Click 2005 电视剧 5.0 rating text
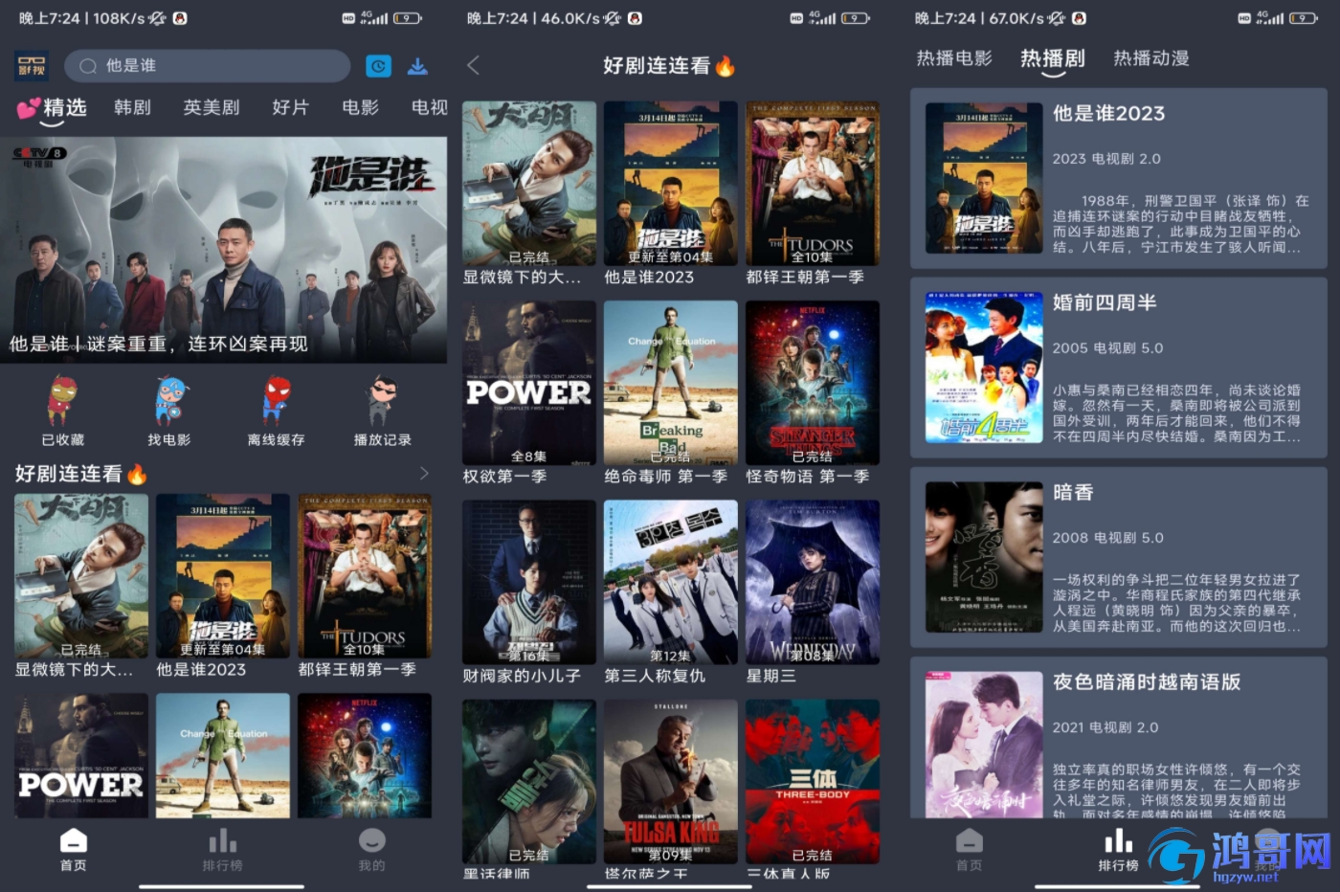1340x892 pixels. tap(1107, 348)
